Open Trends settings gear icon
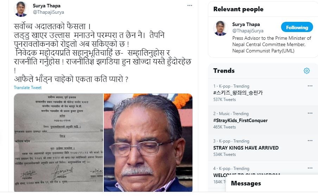Screen dimensions: 318x196 (x=307, y=71)
